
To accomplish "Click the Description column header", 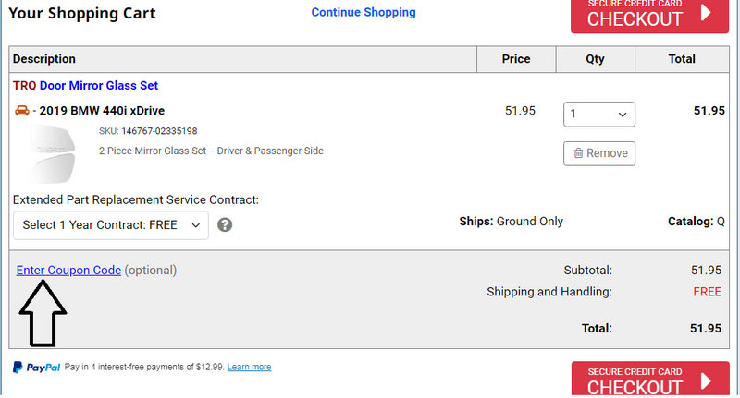I will click(44, 59).
